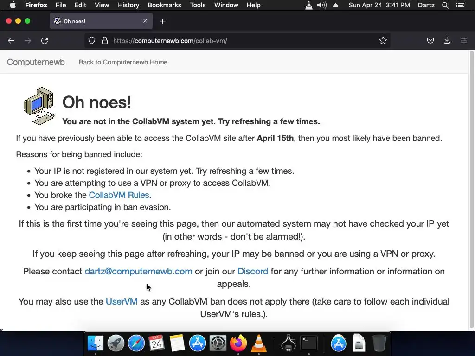The height and width of the screenshot is (356, 475).
Task: Click the retro computer image
Action: (39, 106)
